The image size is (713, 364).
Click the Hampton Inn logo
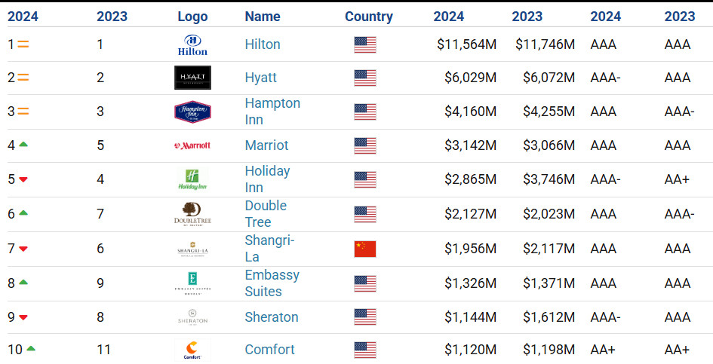pyautogui.click(x=192, y=112)
